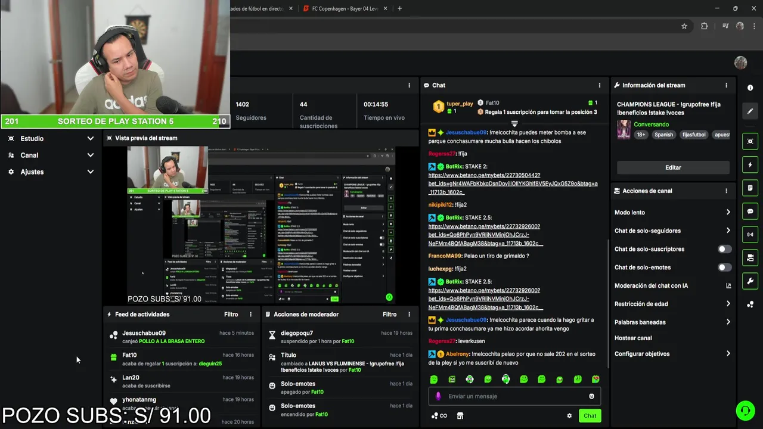
Task: Open Información del stream options menu
Action: point(726,85)
